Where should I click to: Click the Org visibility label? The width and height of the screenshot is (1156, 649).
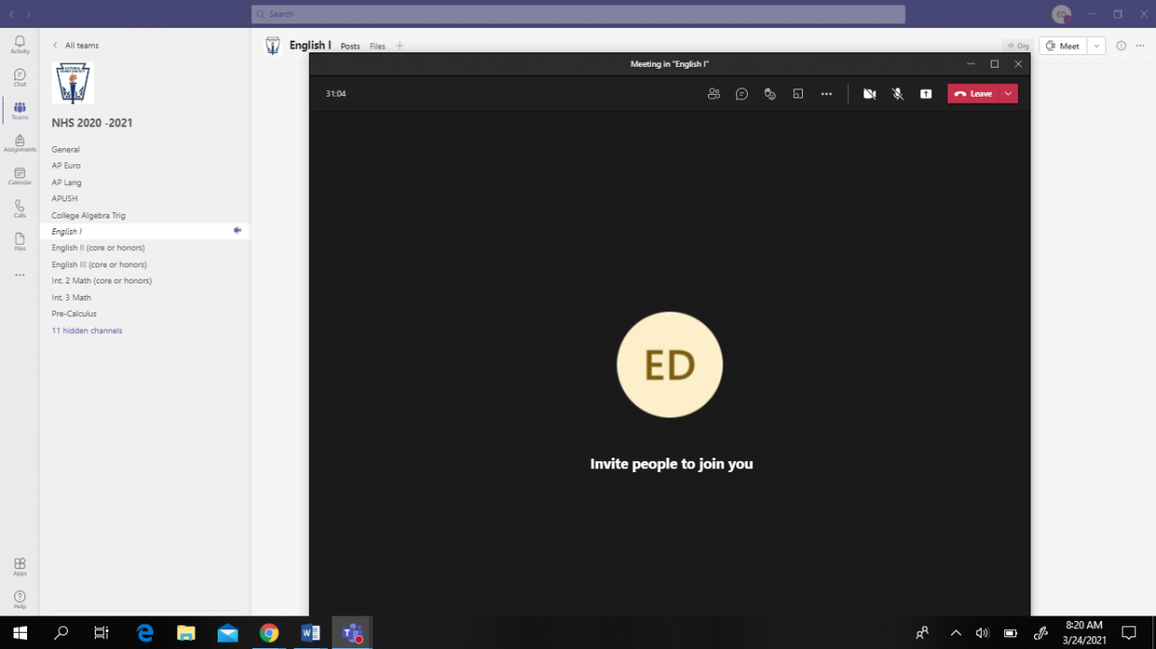coord(1018,46)
